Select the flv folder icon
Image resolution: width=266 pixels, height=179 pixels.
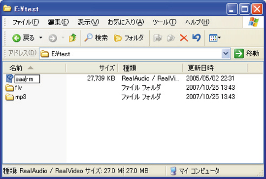pos(10,88)
